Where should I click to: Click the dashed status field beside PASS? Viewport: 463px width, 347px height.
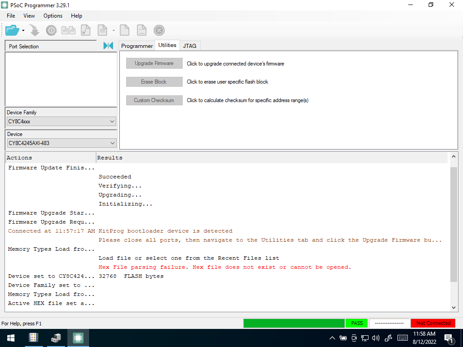(389, 323)
